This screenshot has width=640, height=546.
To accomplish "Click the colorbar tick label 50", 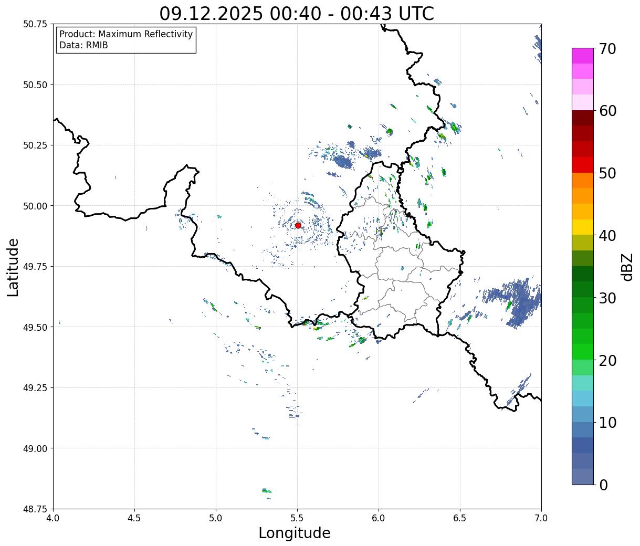I will coord(607,173).
